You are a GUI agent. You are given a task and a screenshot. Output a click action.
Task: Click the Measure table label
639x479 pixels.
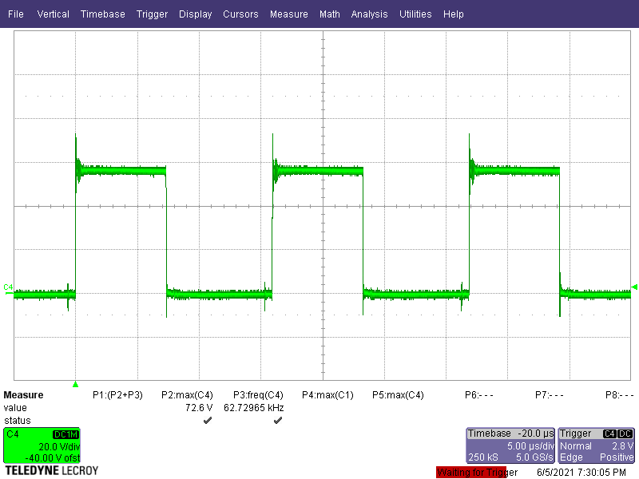[x=23, y=394]
